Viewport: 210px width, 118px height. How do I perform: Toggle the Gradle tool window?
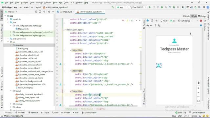pyautogui.click(x=208, y=15)
